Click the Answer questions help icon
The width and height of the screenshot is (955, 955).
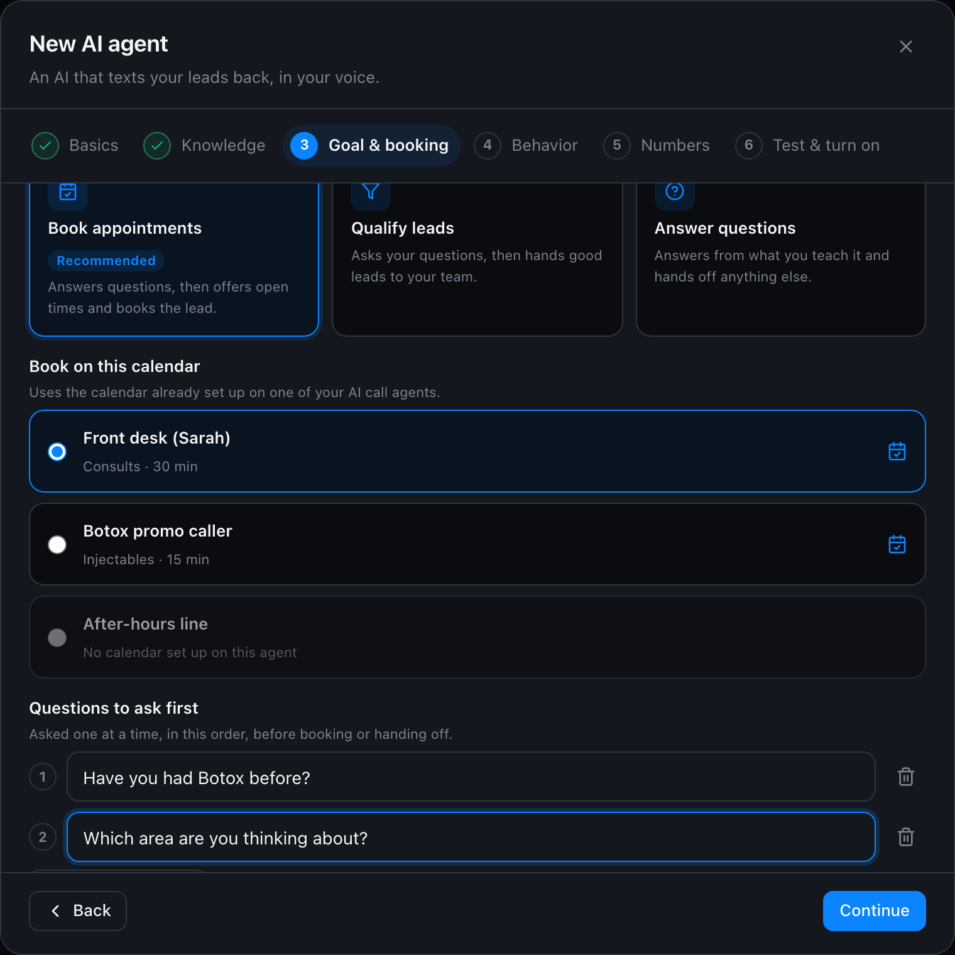click(674, 192)
